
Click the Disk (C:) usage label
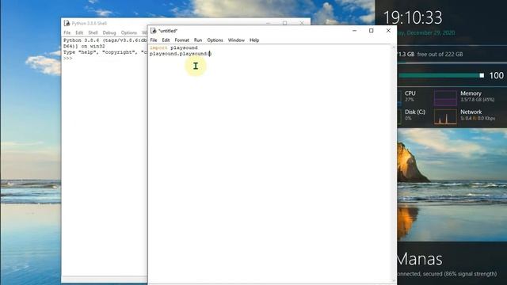point(415,112)
